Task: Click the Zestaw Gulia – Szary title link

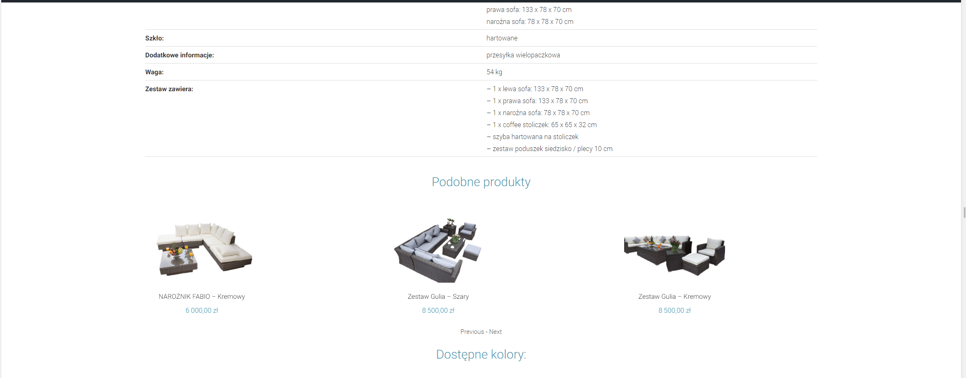Action: 438,296
